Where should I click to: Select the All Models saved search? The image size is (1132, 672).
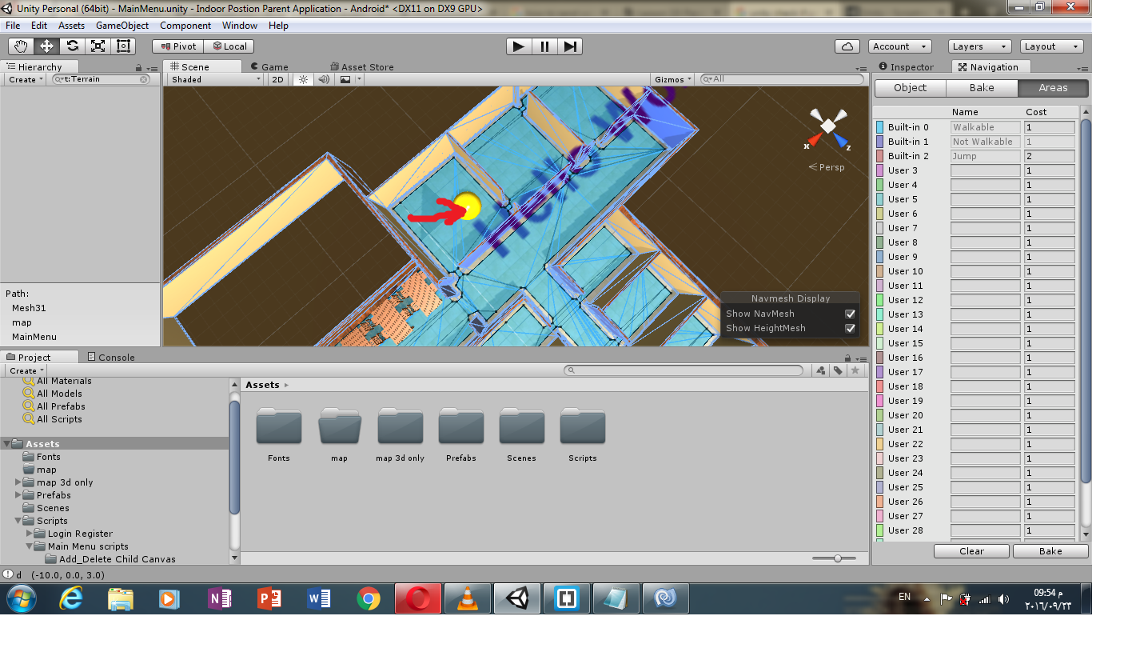tap(59, 394)
